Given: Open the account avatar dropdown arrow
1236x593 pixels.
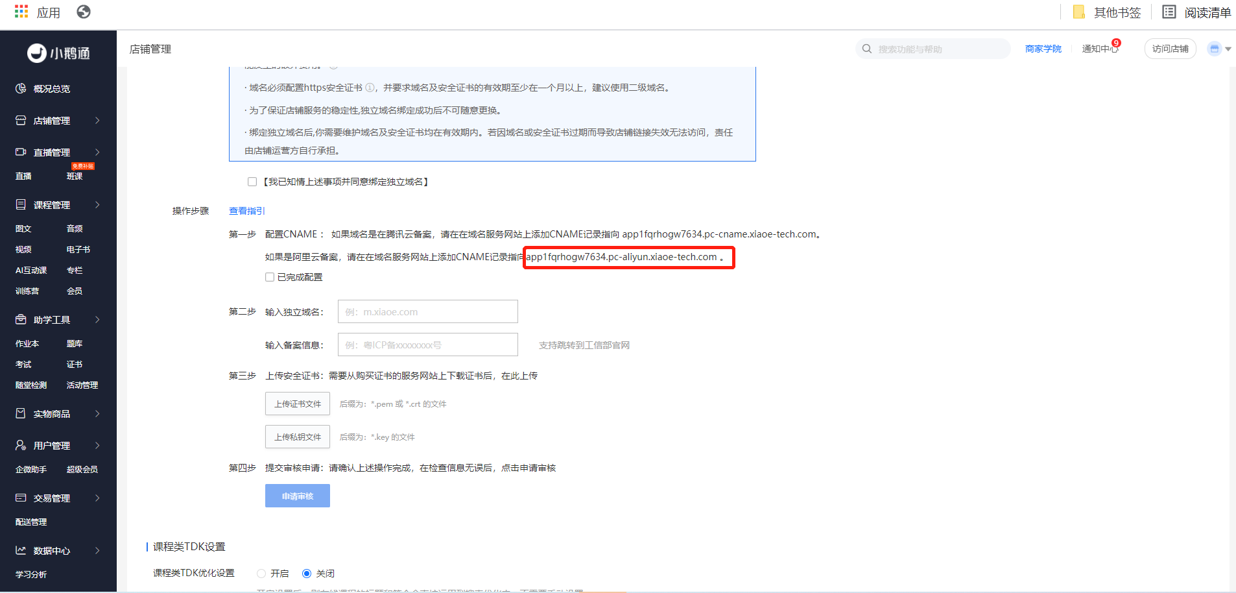Looking at the screenshot, I should [1228, 49].
